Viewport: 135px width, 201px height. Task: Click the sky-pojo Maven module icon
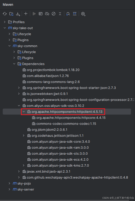pyautogui.click(x=15, y=183)
